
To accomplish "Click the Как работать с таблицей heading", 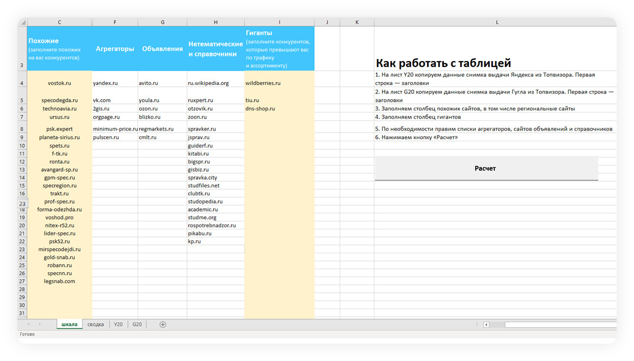I will click(x=444, y=63).
